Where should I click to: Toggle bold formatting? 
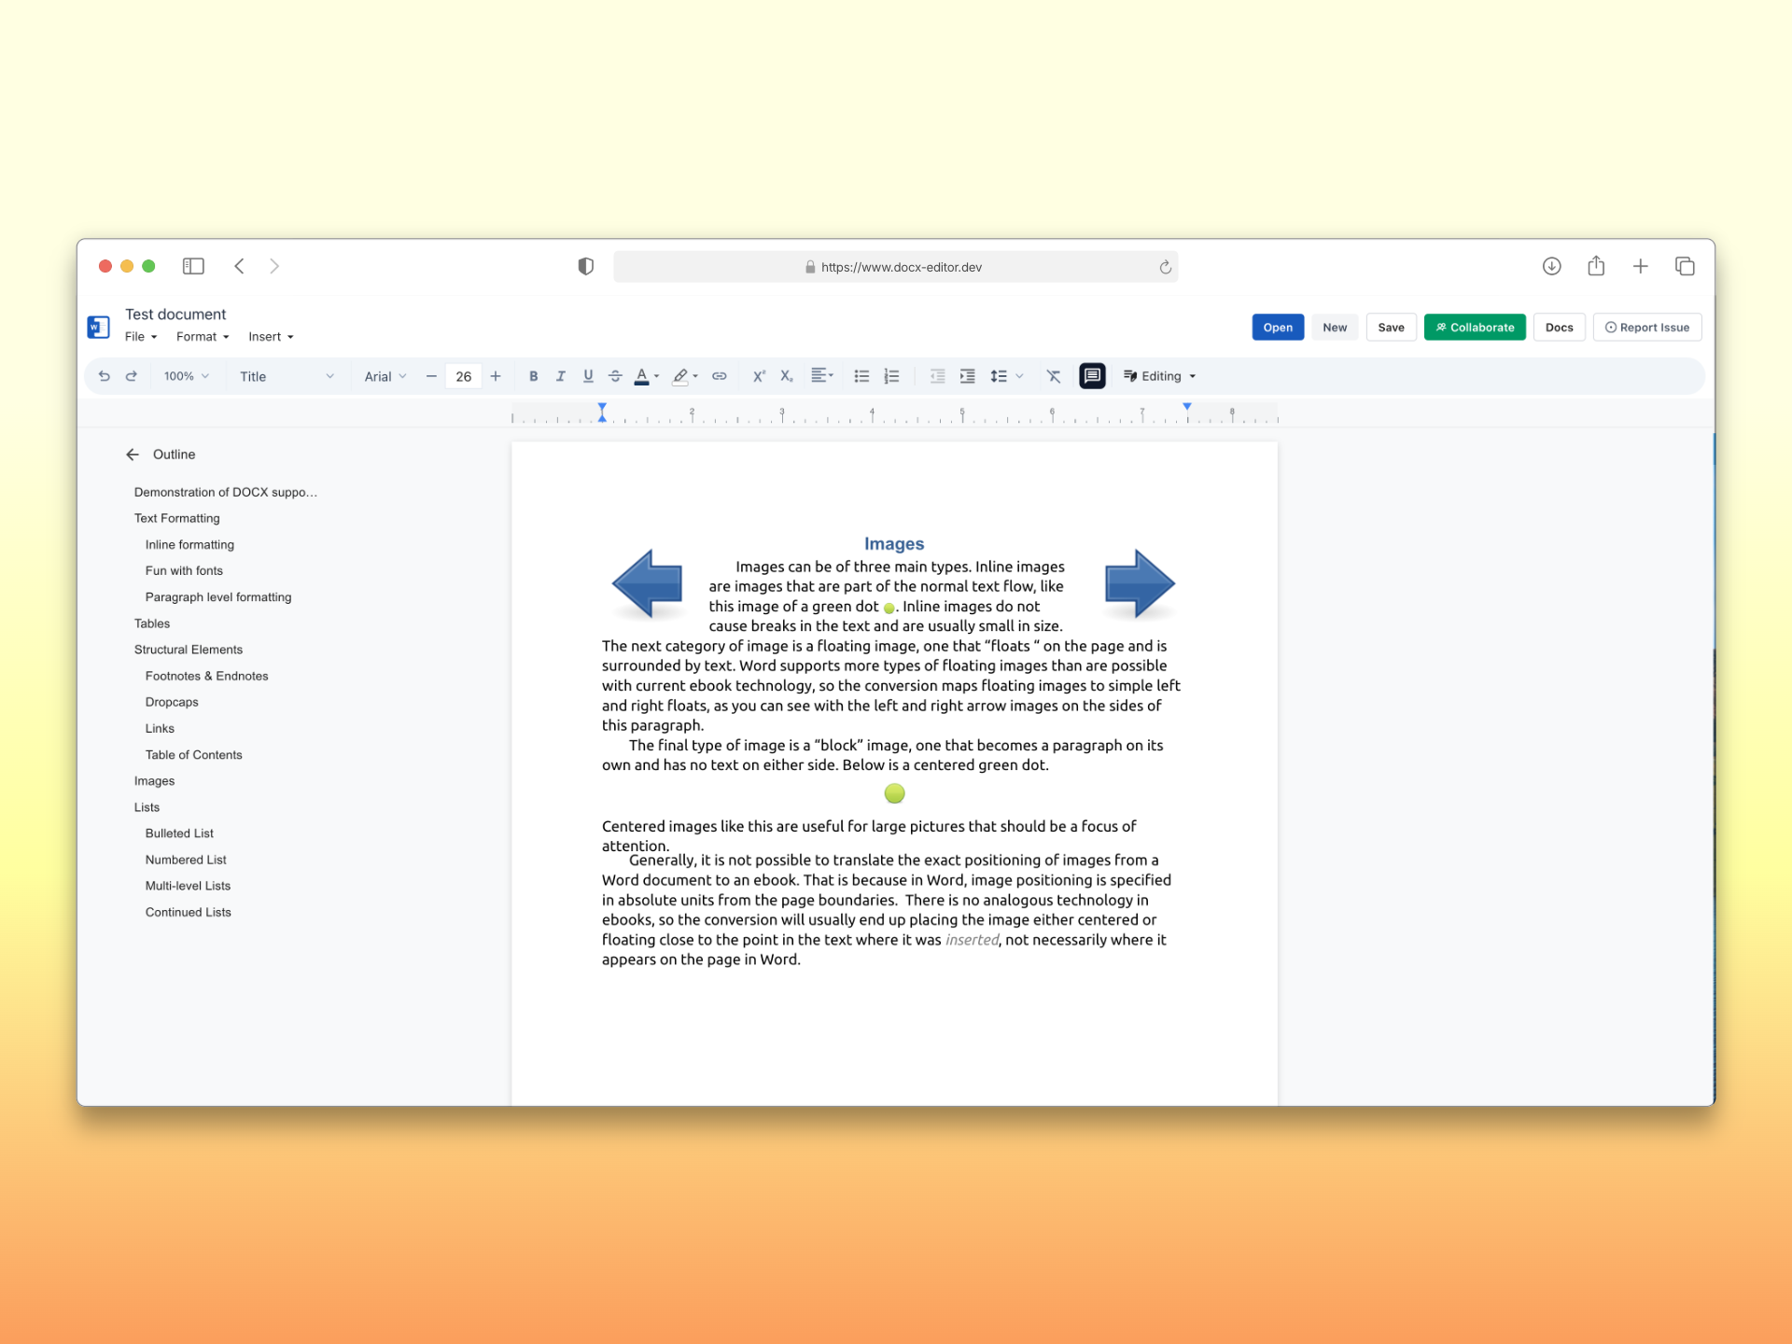click(533, 376)
